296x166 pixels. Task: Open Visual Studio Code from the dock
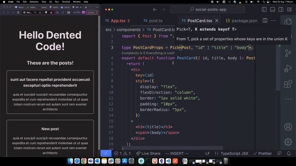pos(168,161)
